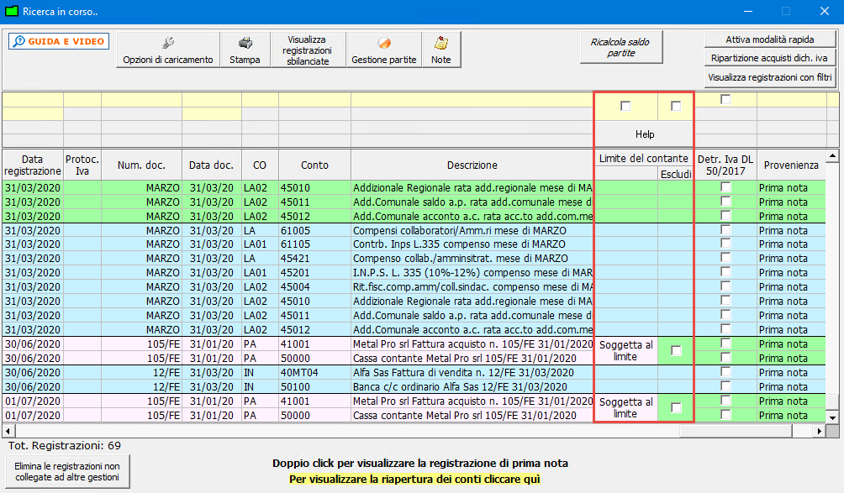Click Visualizza registrazioni con filtri
Viewport: 844px width, 493px height.
click(770, 77)
